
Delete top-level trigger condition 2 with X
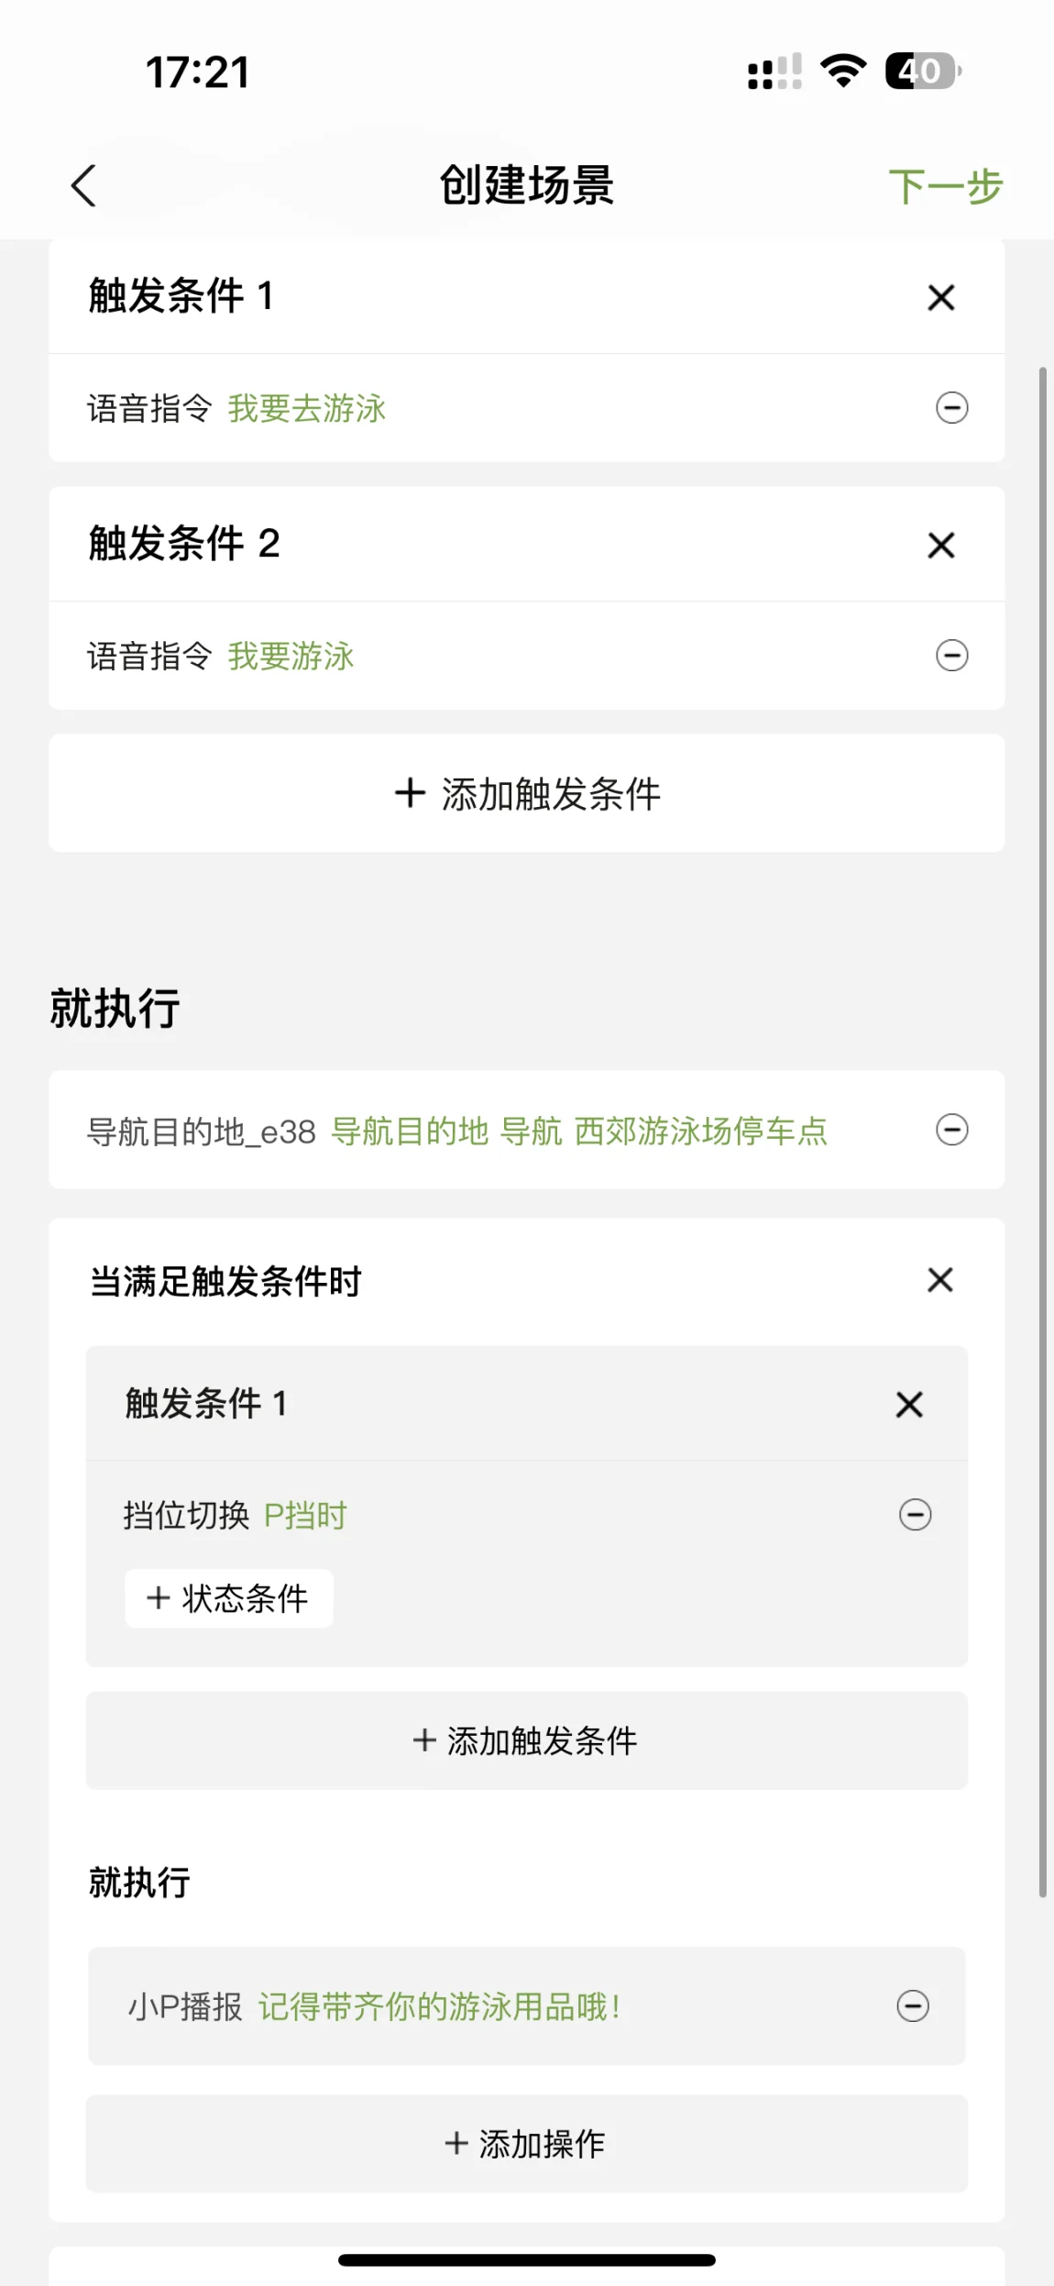(x=940, y=545)
